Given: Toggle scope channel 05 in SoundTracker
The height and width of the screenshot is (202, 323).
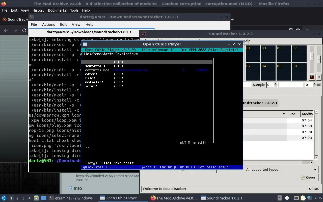Looking at the screenshot, I should click(x=284, y=54).
